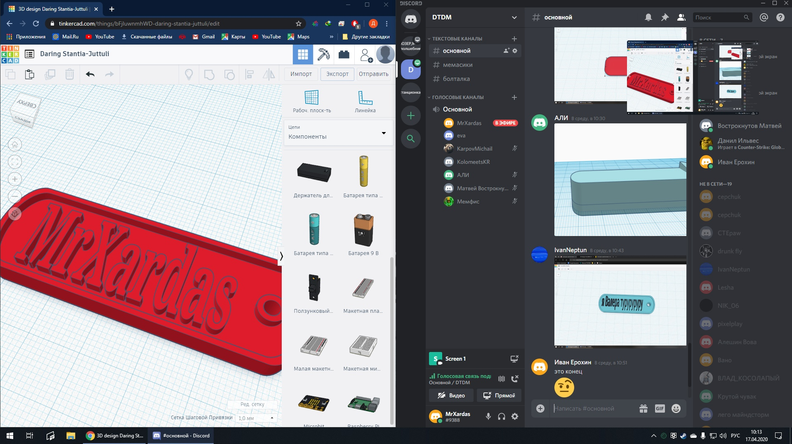This screenshot has width=792, height=444.
Task: Open Tinkercad user profile avatar
Action: pos(385,54)
